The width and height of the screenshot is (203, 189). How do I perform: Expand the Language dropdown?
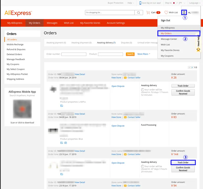pos(194,3)
